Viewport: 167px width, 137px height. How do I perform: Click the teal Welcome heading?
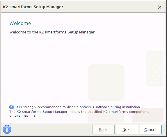pyautogui.click(x=20, y=23)
